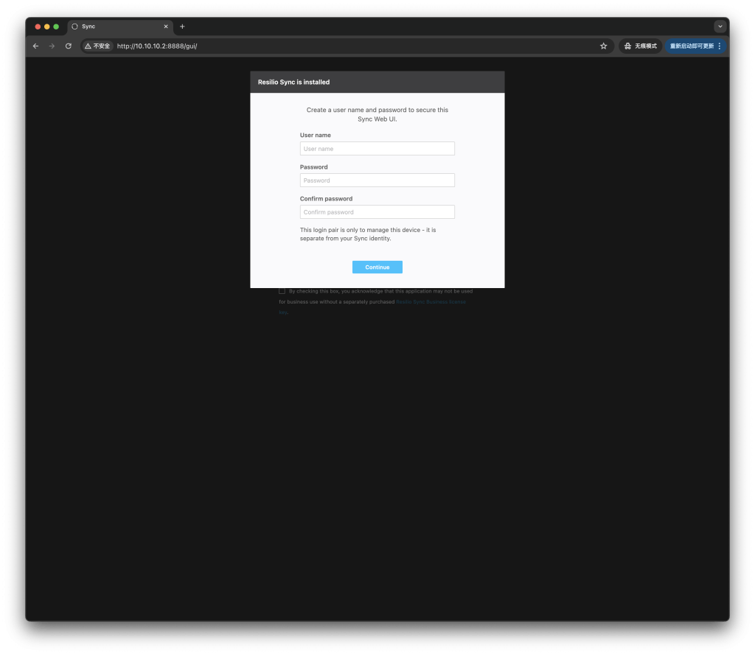Viewport: 755px width, 655px height.
Task: Click the Continue button
Action: pyautogui.click(x=377, y=267)
